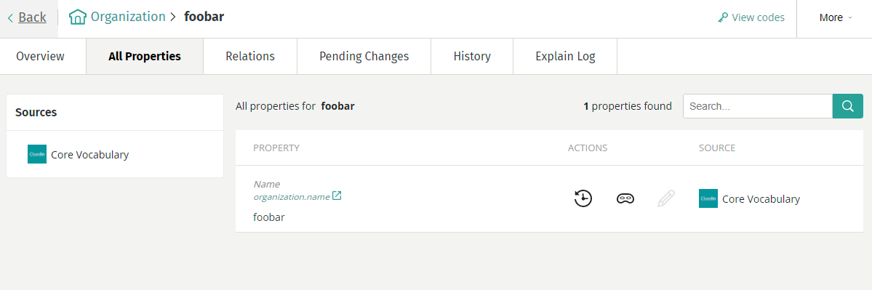Select the Pending Changes tab
The width and height of the screenshot is (872, 290).
[364, 56]
